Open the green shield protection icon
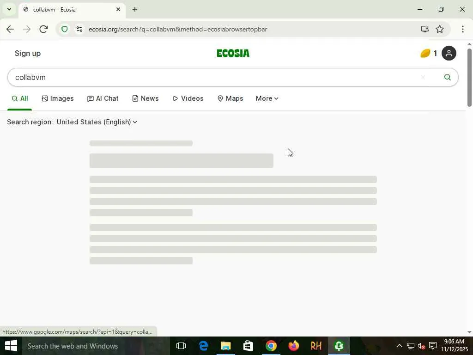The width and height of the screenshot is (473, 355). (64, 29)
